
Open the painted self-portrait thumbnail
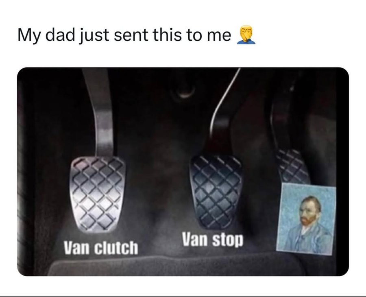point(306,219)
